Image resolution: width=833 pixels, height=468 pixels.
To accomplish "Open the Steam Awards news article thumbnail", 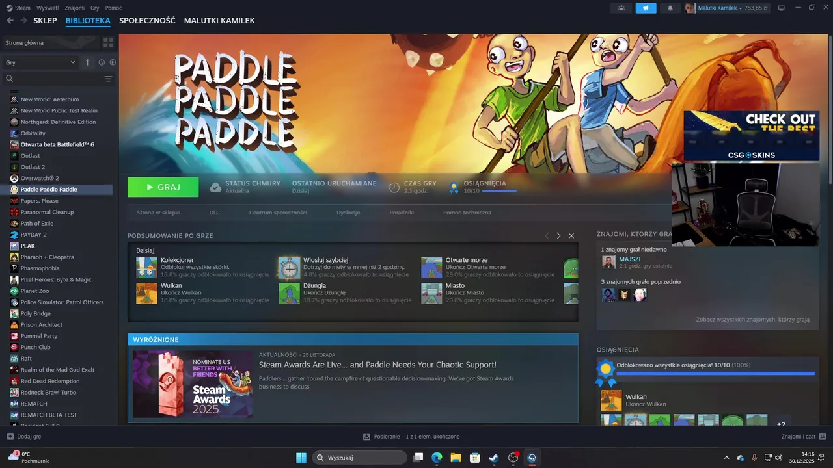I will point(193,383).
